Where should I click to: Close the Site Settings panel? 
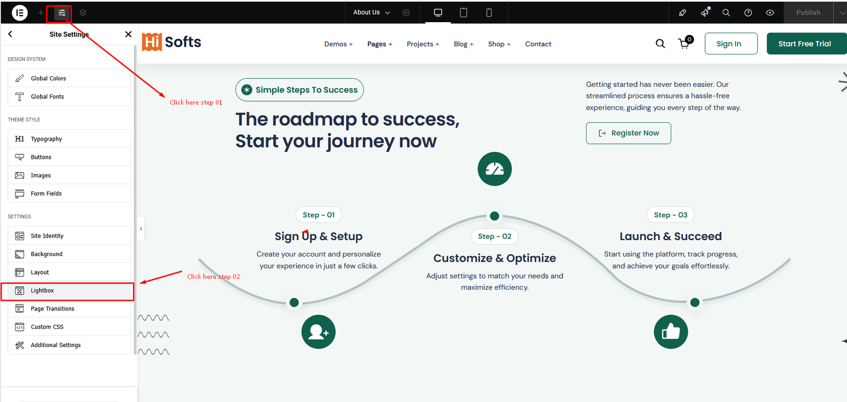(x=128, y=34)
